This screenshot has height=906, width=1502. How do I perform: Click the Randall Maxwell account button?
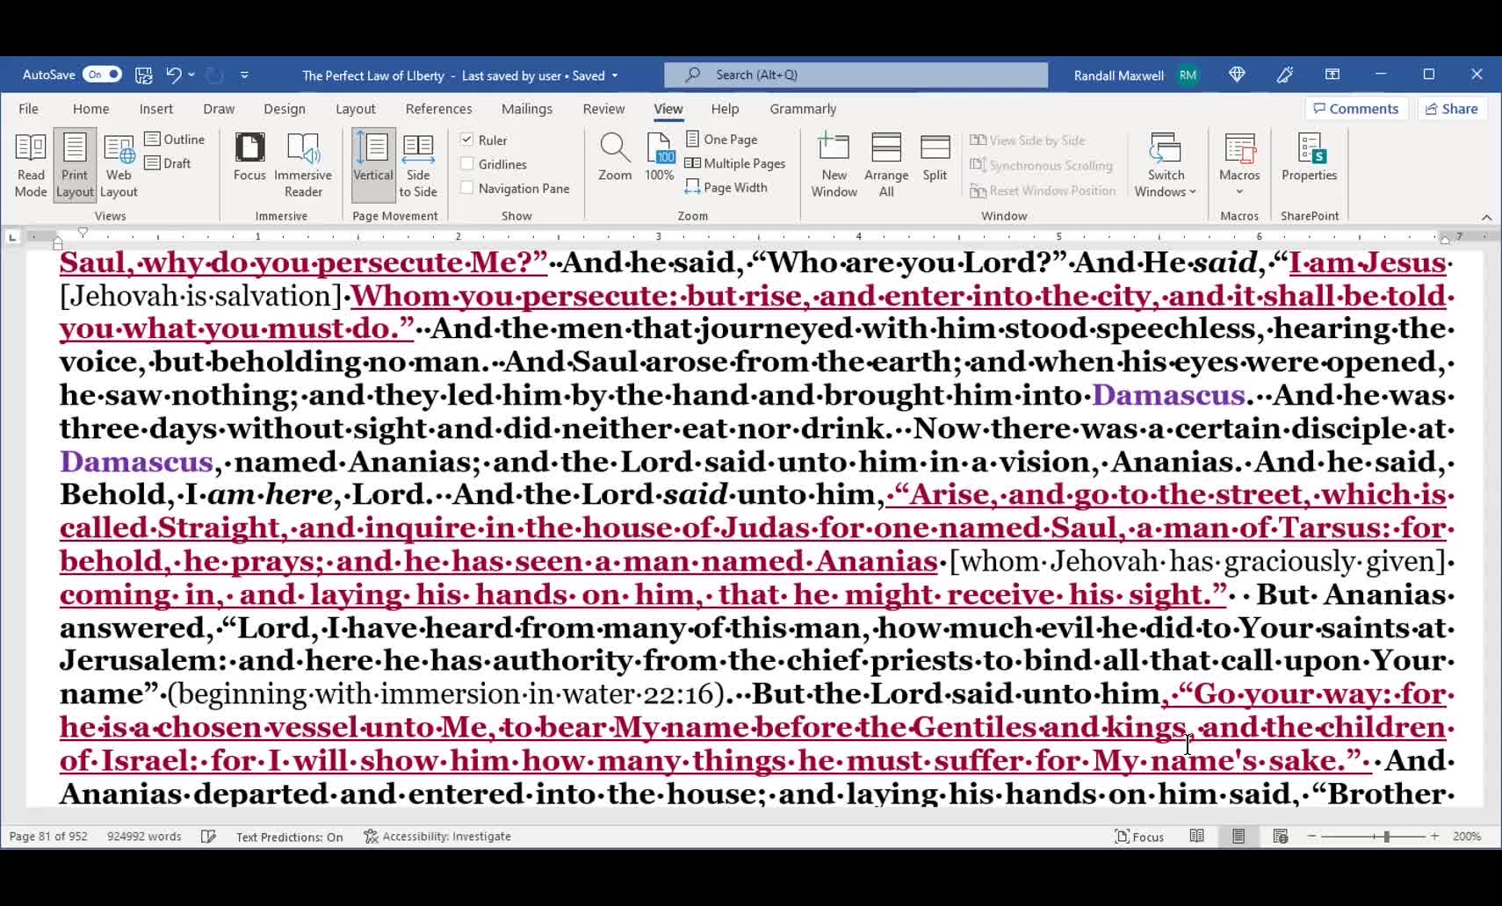(1137, 75)
